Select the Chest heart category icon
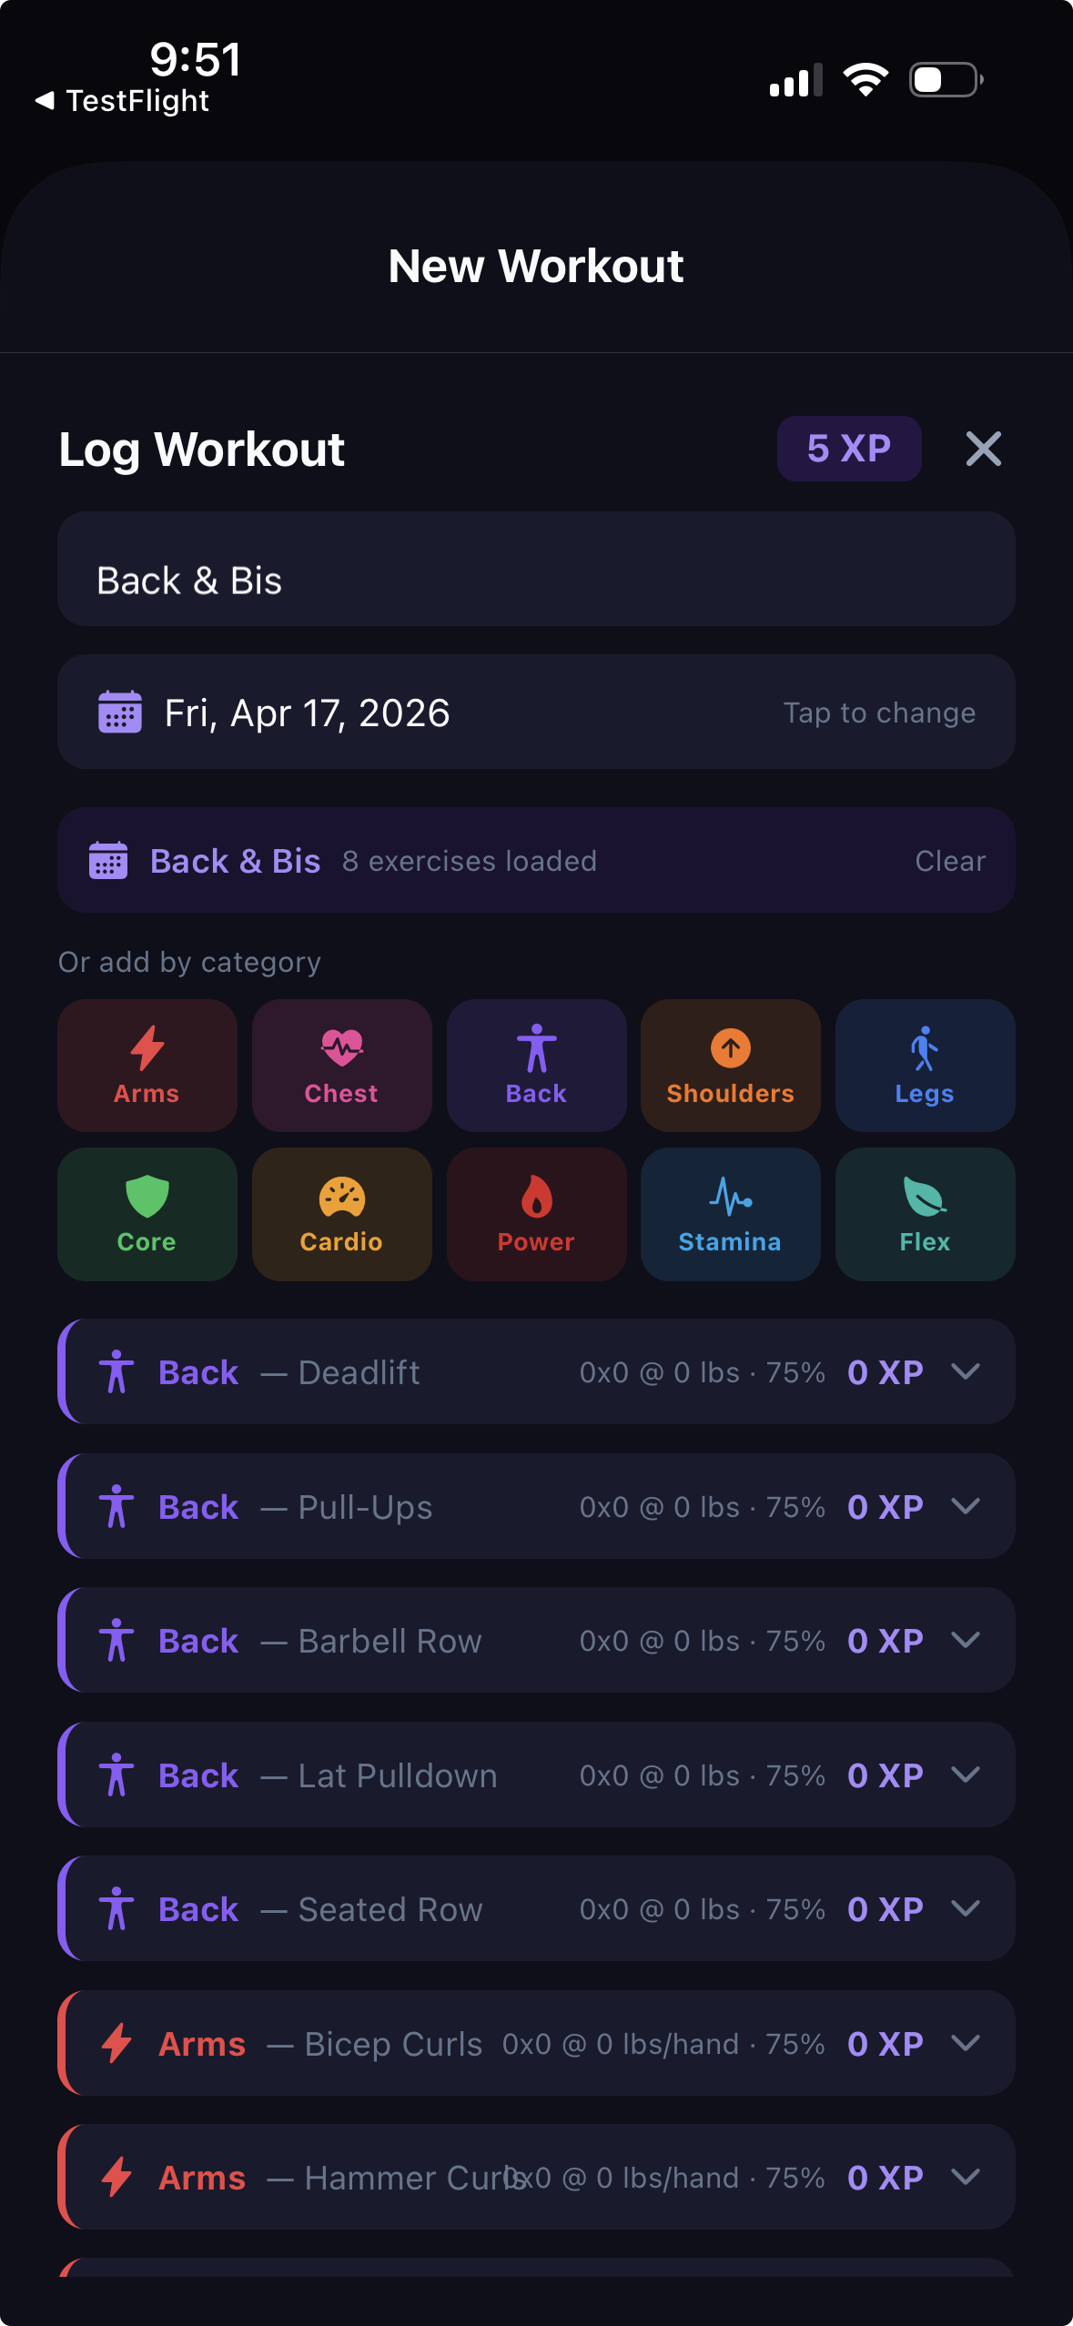 pos(341,1065)
